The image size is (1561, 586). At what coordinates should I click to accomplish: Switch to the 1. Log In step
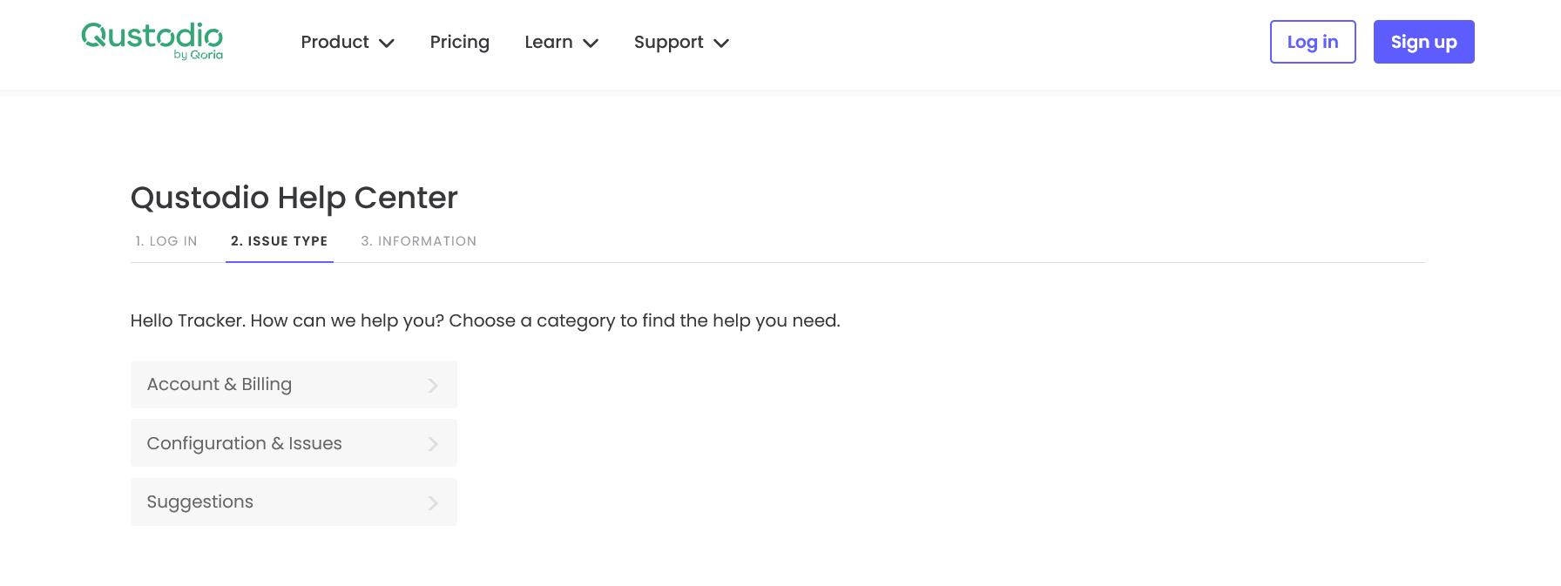pos(166,241)
